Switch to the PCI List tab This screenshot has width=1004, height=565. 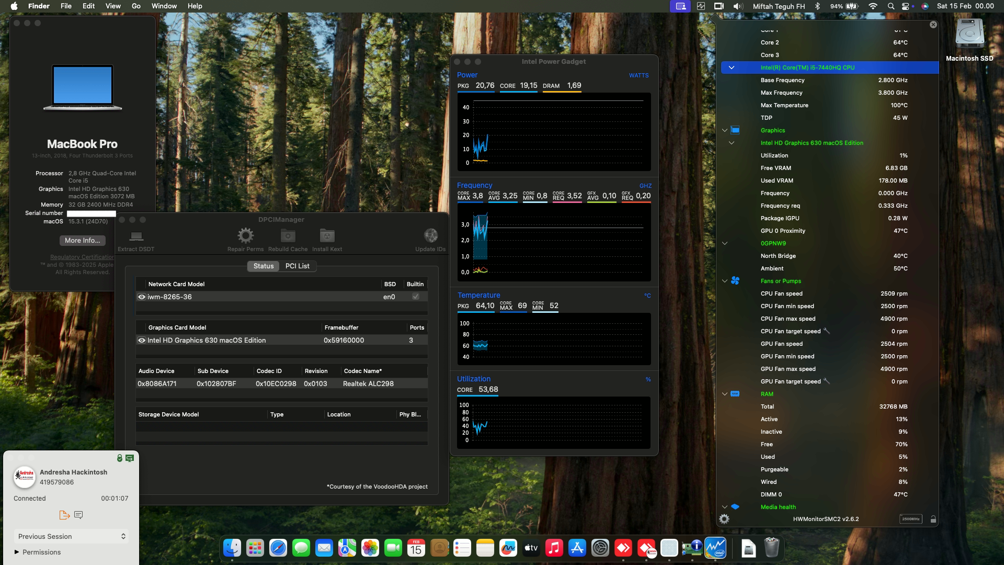point(297,266)
